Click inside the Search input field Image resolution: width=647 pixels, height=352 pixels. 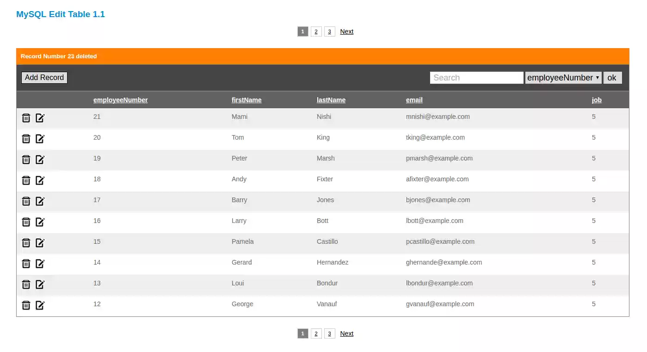[x=476, y=77]
